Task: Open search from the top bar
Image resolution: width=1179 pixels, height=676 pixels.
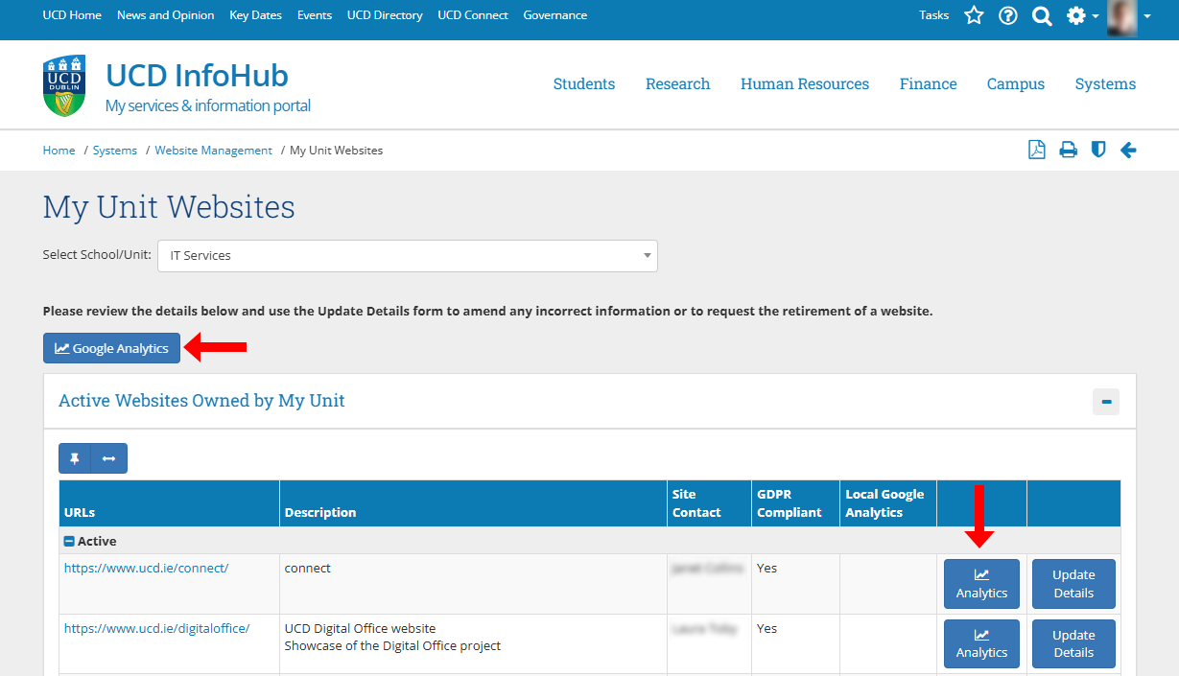Action: pyautogui.click(x=1042, y=15)
